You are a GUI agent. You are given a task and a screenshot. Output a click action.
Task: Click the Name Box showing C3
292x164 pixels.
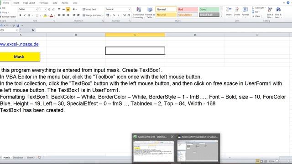point(8,30)
